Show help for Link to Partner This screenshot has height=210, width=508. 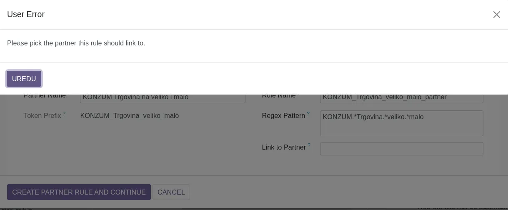coord(309,145)
